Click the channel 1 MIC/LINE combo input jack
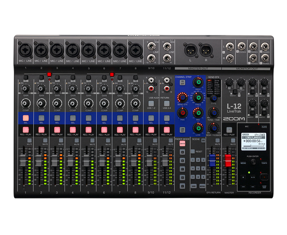 pos(25,50)
